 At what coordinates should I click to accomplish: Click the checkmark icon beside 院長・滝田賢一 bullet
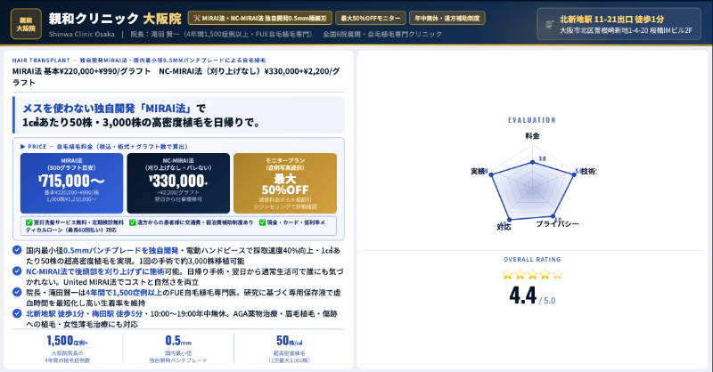tap(17, 291)
